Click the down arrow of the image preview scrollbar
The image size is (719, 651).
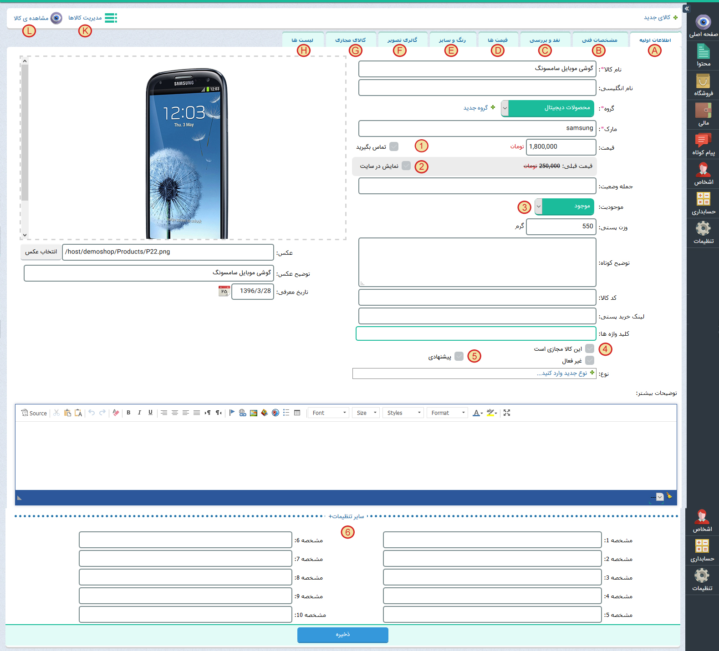tap(25, 235)
